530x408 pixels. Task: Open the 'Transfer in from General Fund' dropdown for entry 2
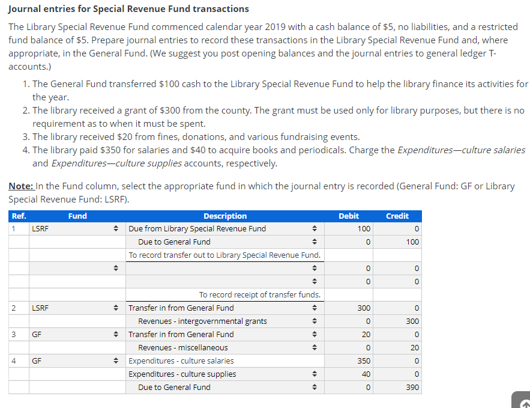[314, 308]
